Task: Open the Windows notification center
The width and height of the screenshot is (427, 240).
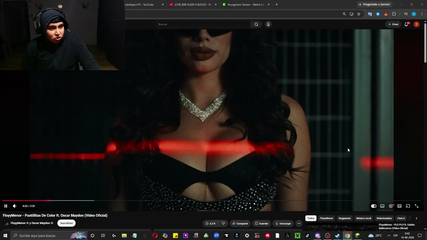Action: click(420, 236)
